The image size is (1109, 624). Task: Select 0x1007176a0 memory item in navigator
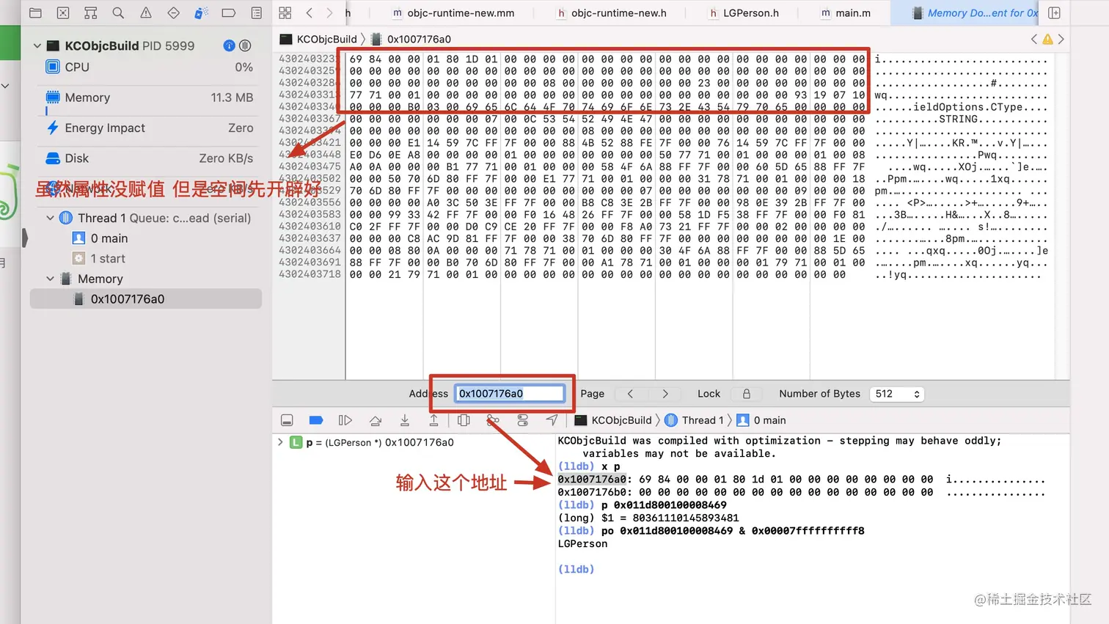coord(146,299)
